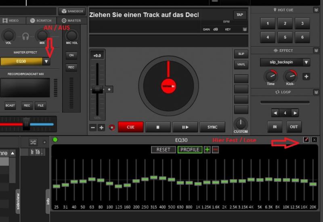Adjust the headphone VOL knob
The width and height of the screenshot is (323, 222).
point(8,35)
